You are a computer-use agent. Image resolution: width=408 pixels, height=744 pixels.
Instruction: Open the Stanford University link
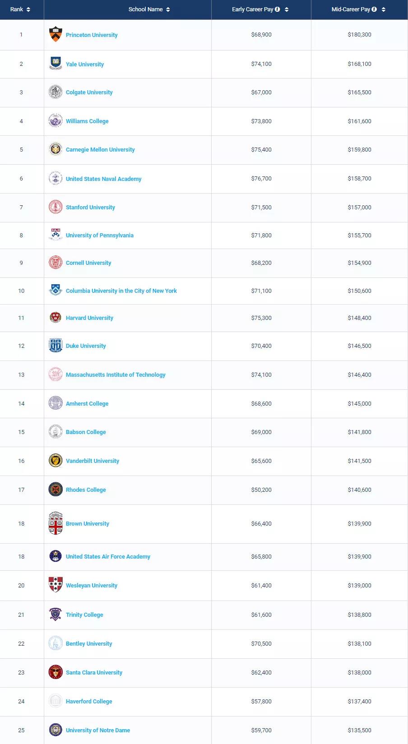coord(90,208)
